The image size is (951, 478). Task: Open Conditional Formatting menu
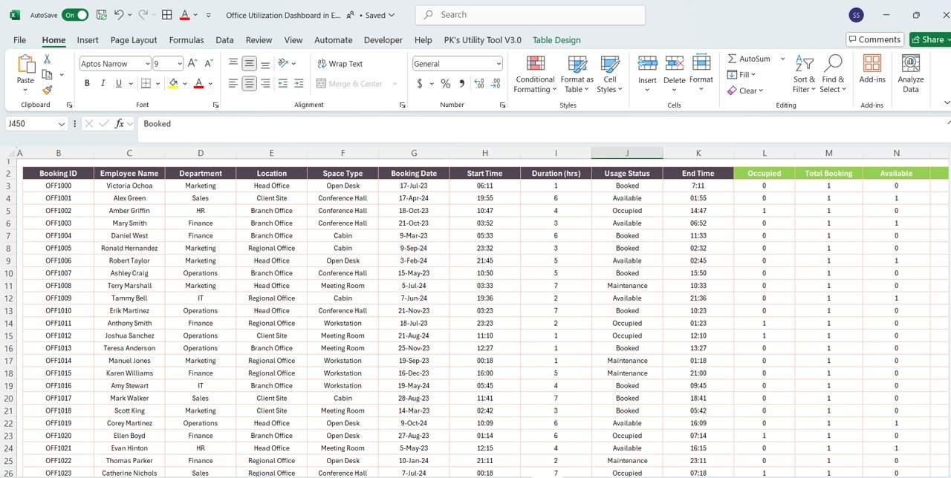coord(535,73)
